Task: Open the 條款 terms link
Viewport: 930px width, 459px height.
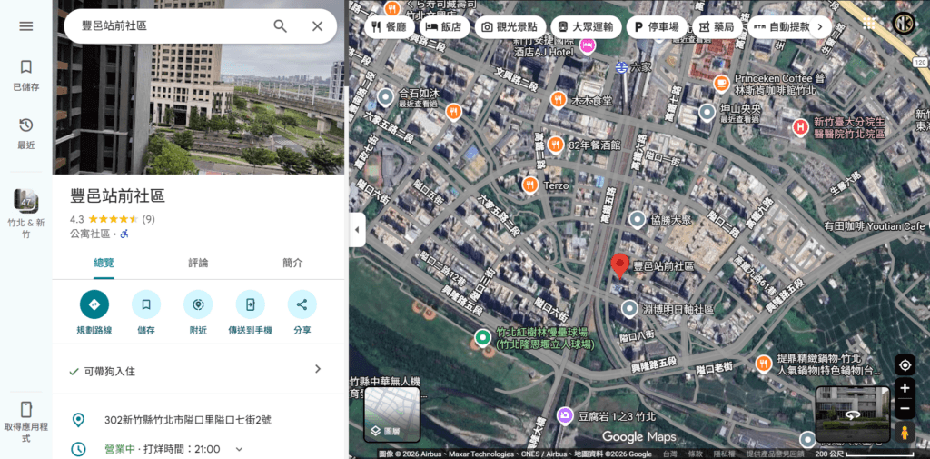Action: pyautogui.click(x=696, y=454)
